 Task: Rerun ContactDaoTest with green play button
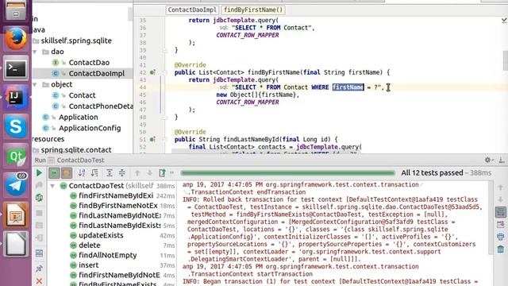39,173
